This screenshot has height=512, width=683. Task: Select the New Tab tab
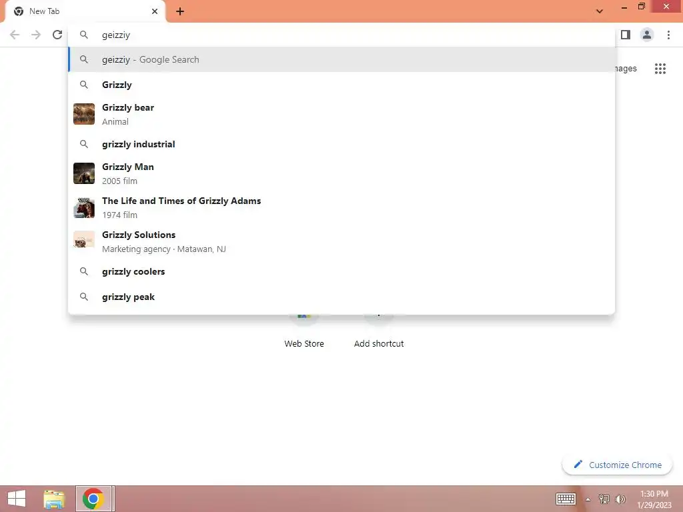click(x=85, y=11)
